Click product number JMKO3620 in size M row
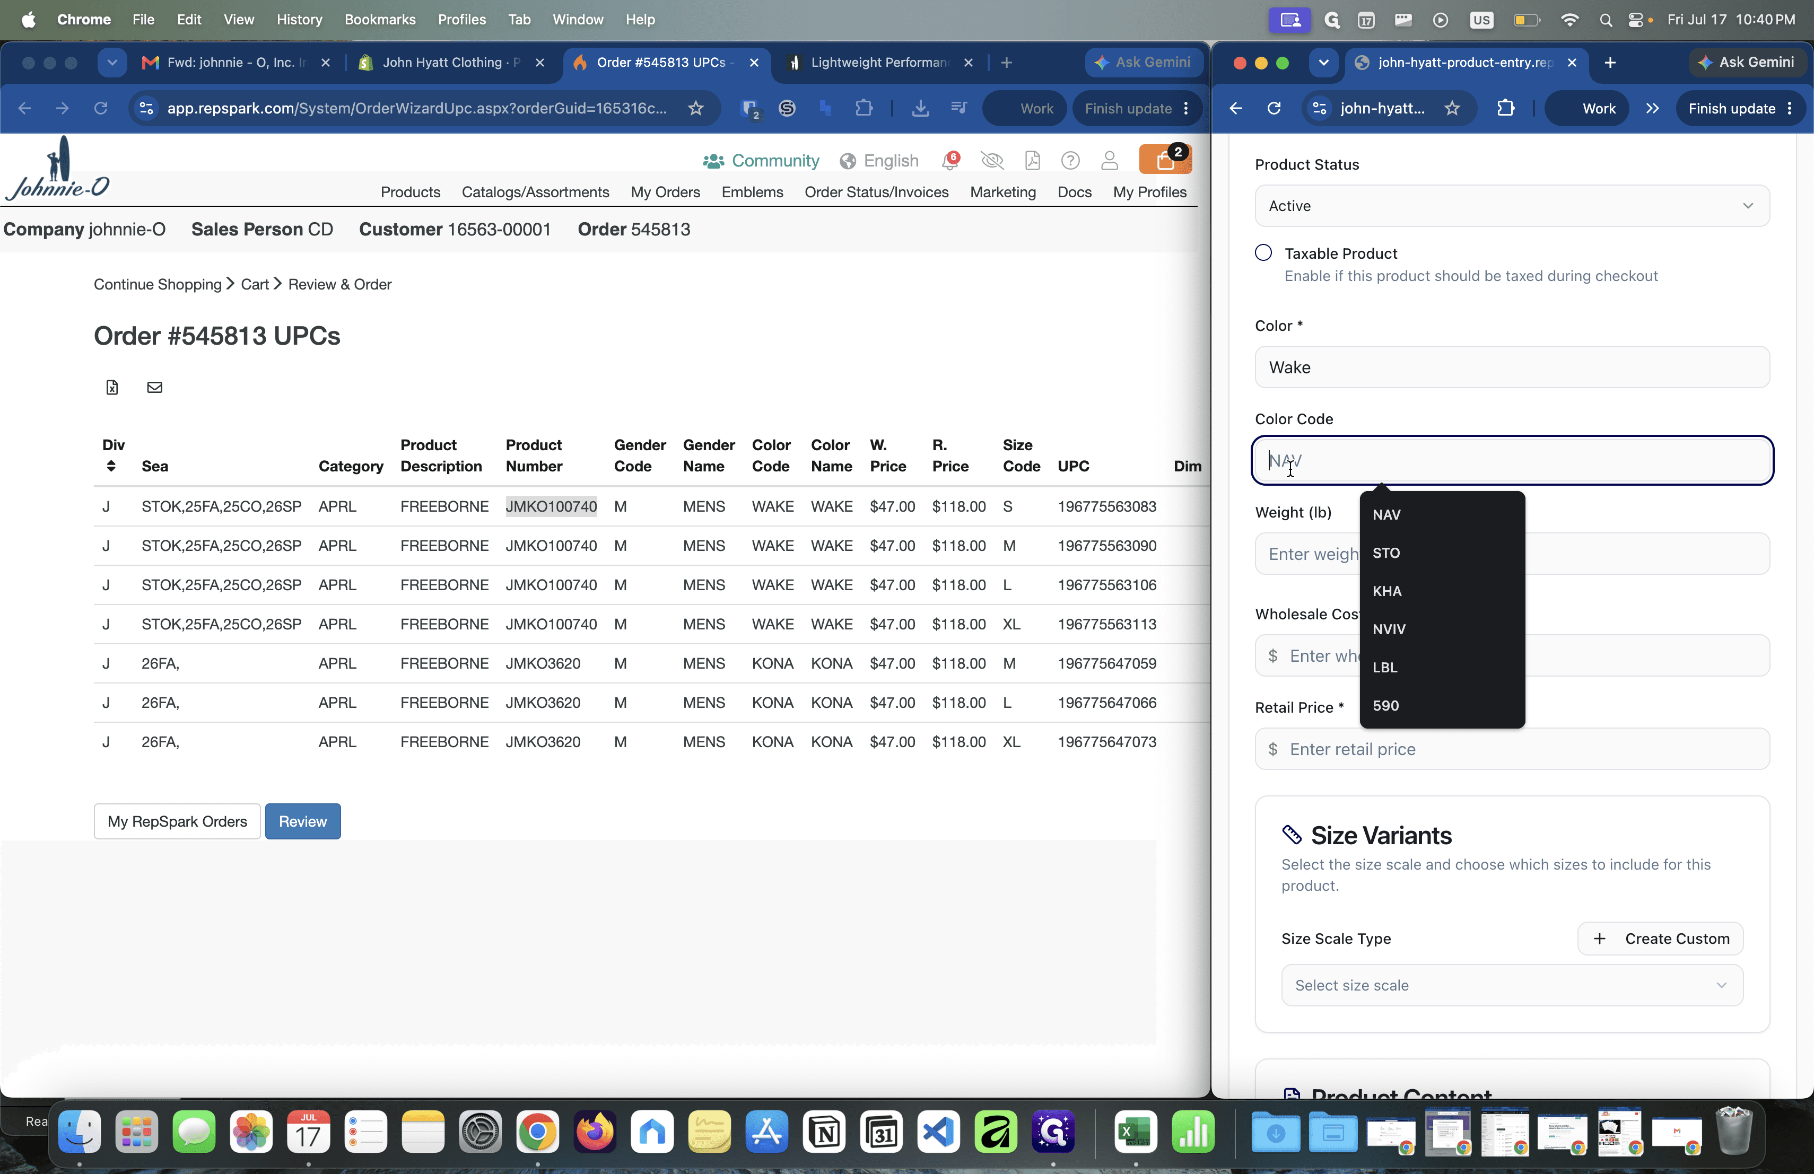 tap(543, 663)
